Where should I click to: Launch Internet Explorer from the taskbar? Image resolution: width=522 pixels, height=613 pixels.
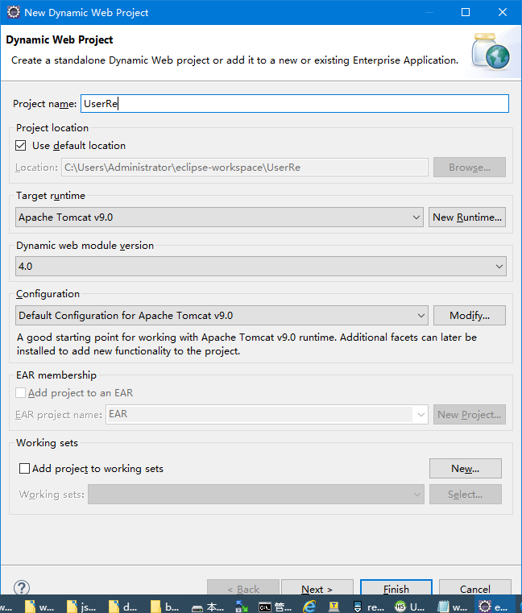tap(309, 607)
